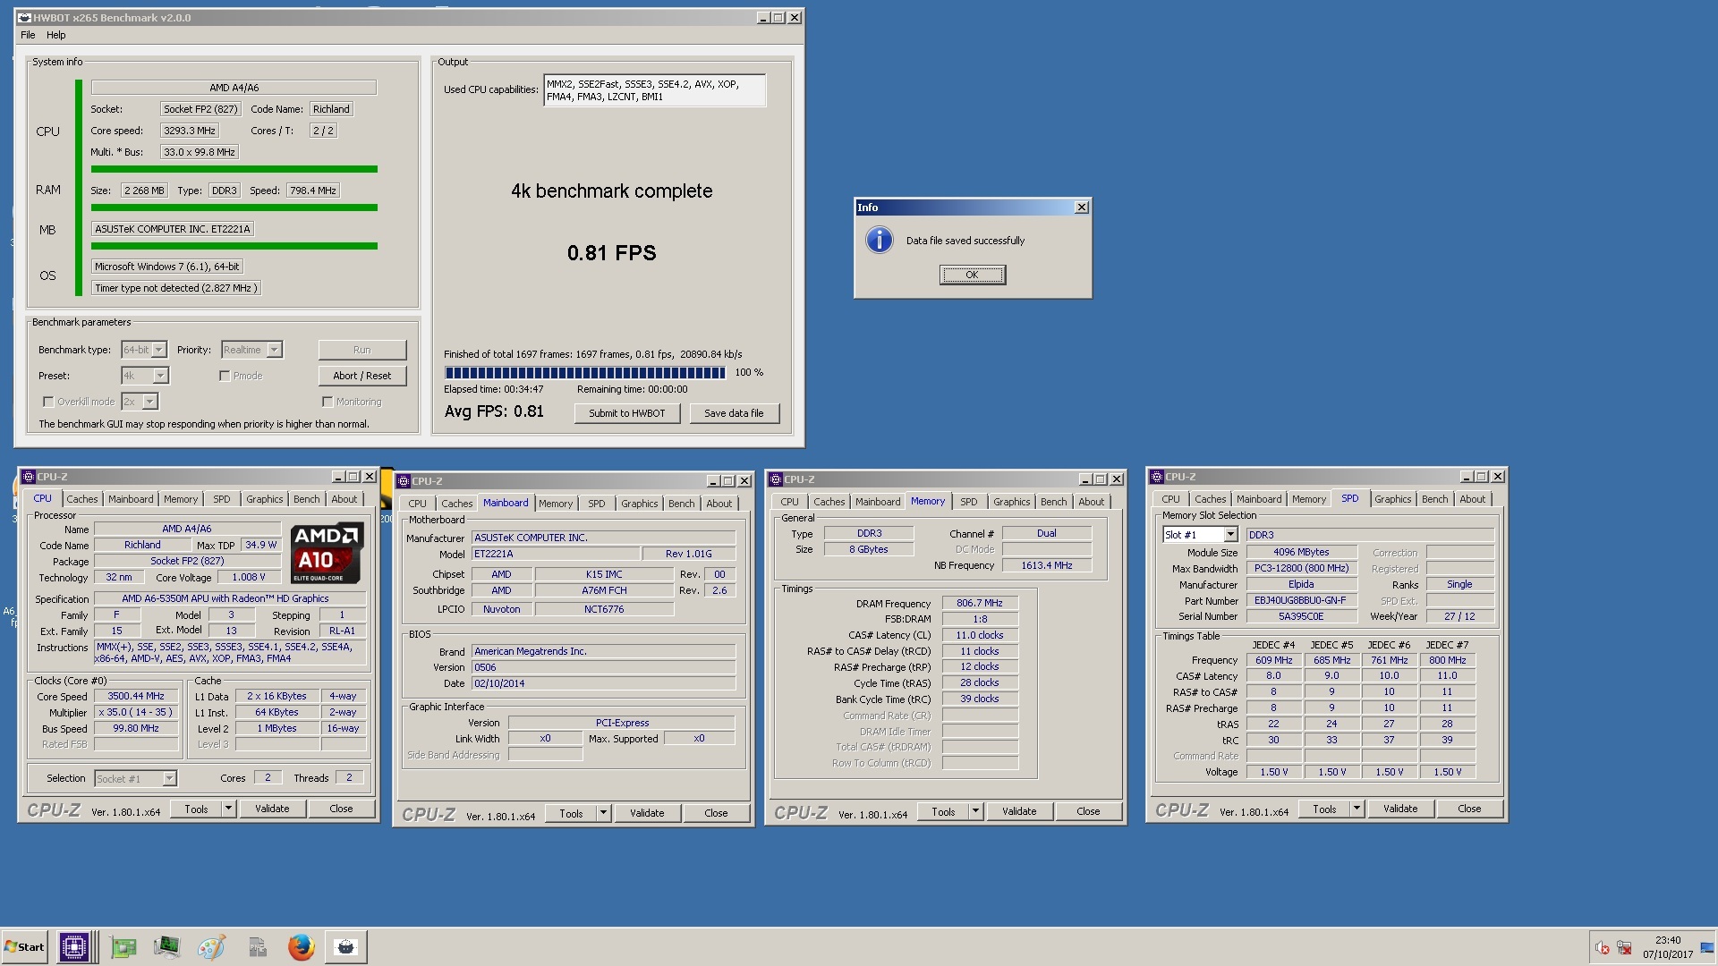The image size is (1718, 966).
Task: Click the CPU-Z icon in the taskbar
Action: [74, 946]
